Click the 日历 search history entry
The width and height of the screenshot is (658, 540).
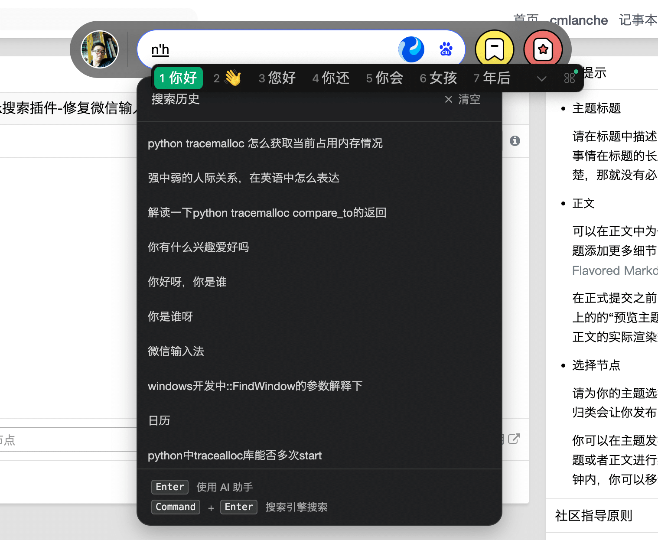[159, 420]
